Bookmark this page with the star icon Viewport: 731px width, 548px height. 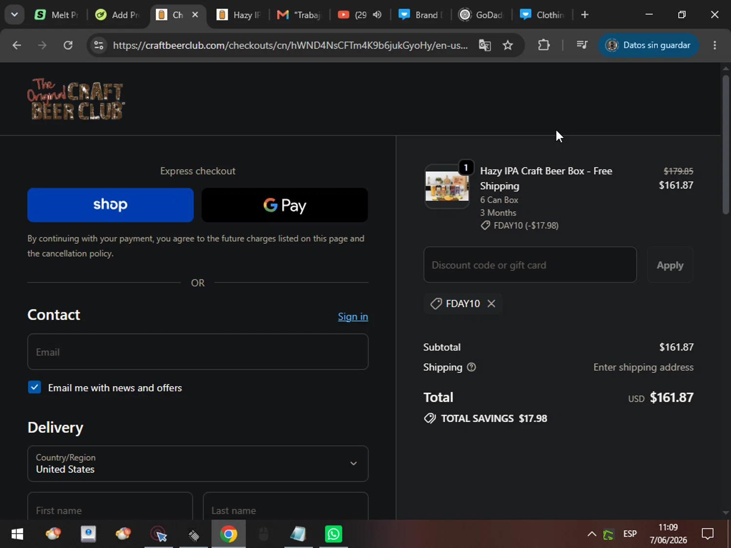click(508, 45)
